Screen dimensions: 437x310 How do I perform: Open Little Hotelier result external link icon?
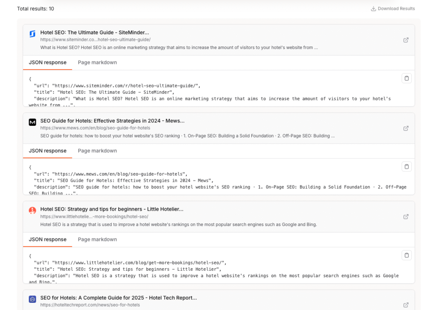point(406,217)
